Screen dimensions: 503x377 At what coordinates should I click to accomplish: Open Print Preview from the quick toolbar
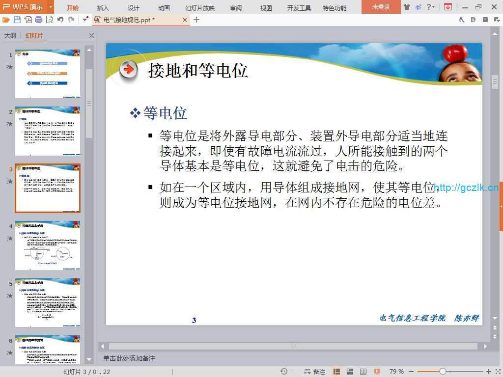49,20
